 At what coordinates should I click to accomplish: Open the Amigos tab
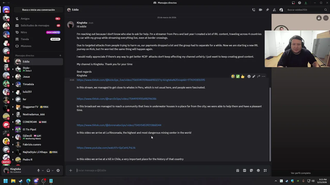25,19
